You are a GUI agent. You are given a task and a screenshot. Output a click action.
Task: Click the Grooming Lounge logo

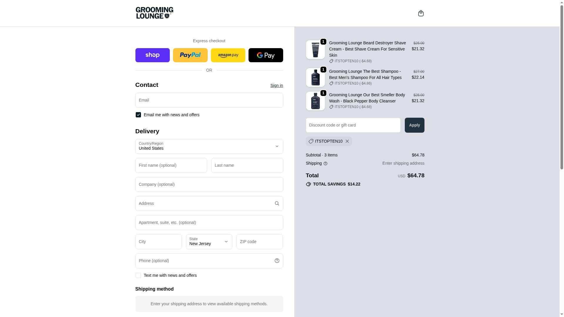[x=155, y=13]
